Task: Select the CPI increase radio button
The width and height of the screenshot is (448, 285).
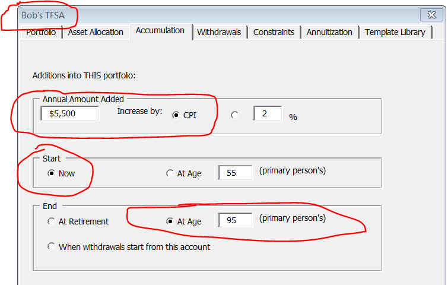Action: [x=176, y=115]
